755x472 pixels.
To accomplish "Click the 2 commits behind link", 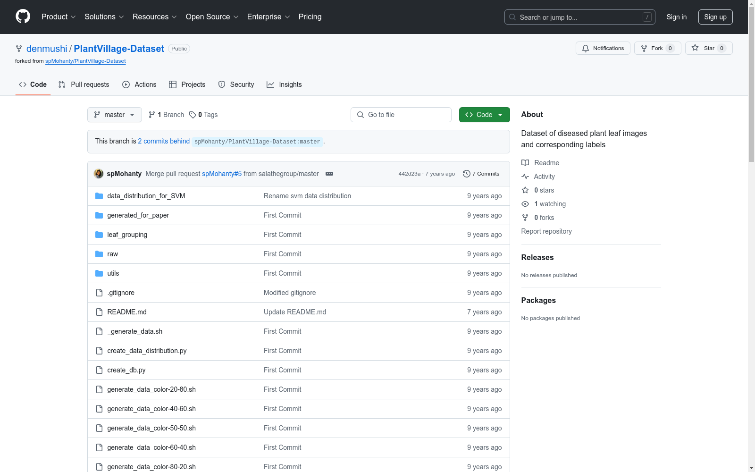I will 164,141.
